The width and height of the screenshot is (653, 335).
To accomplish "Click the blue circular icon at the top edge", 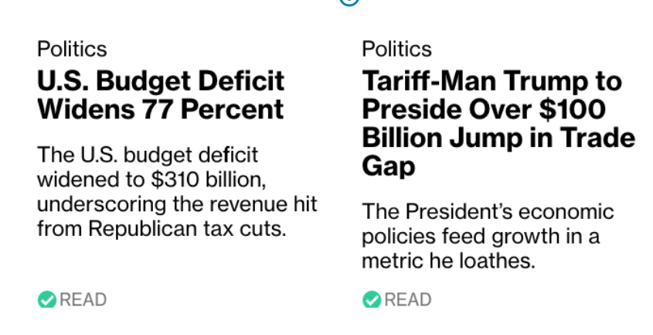I will (x=349, y=2).
